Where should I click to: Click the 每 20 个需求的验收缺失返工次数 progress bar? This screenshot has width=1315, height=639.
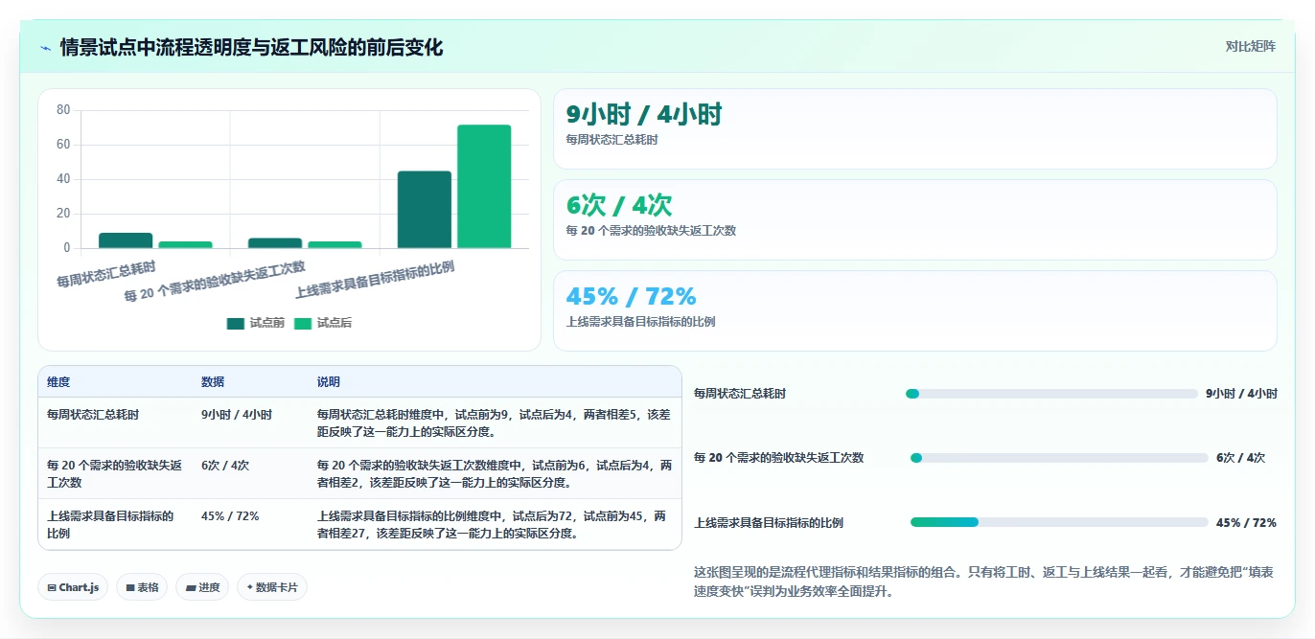(1059, 458)
